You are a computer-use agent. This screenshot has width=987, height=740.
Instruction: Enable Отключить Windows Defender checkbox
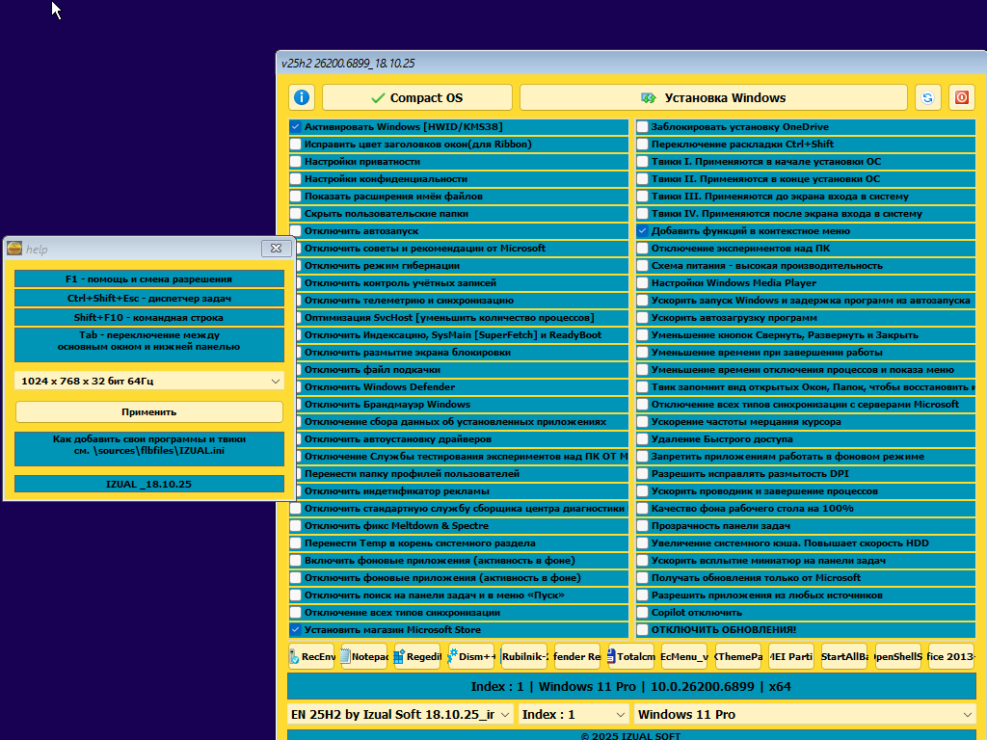(x=296, y=387)
